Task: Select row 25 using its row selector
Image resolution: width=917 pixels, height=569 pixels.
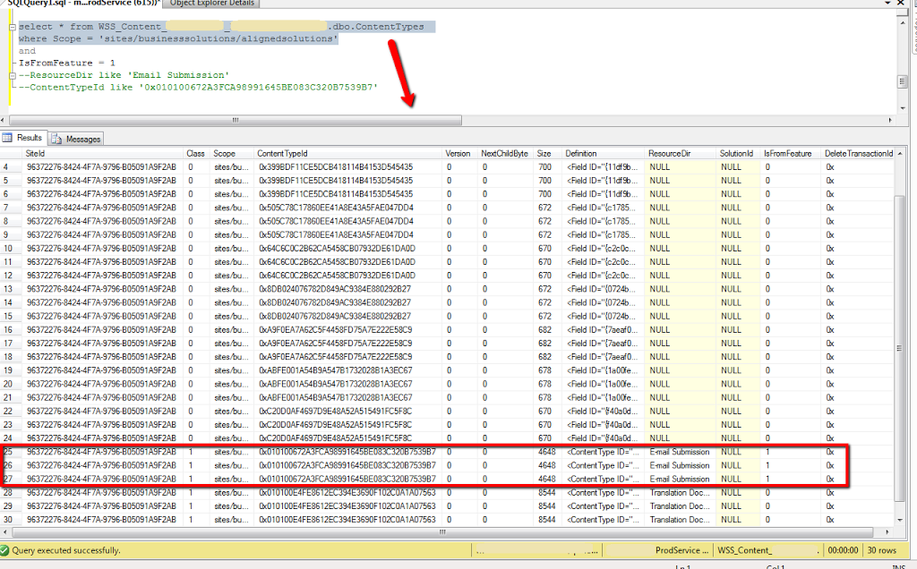Action: [x=7, y=453]
